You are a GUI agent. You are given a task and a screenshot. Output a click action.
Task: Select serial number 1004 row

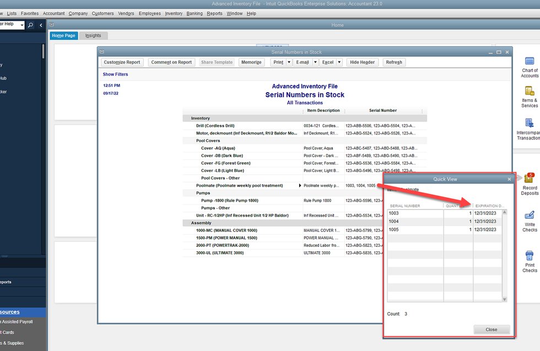415,222
